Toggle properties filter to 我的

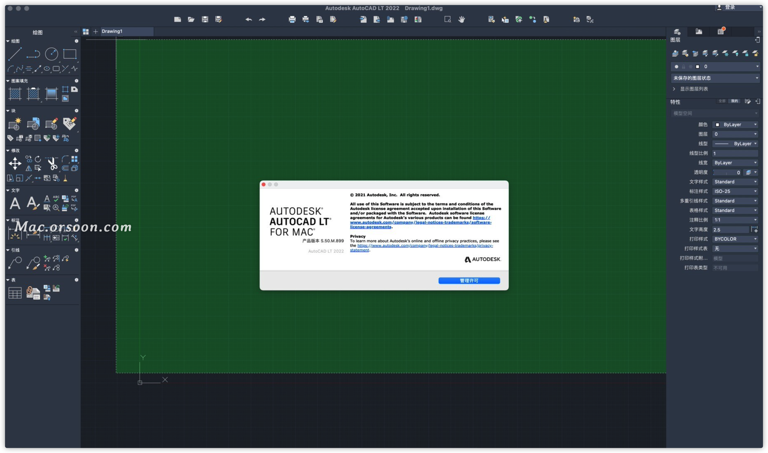pos(735,101)
